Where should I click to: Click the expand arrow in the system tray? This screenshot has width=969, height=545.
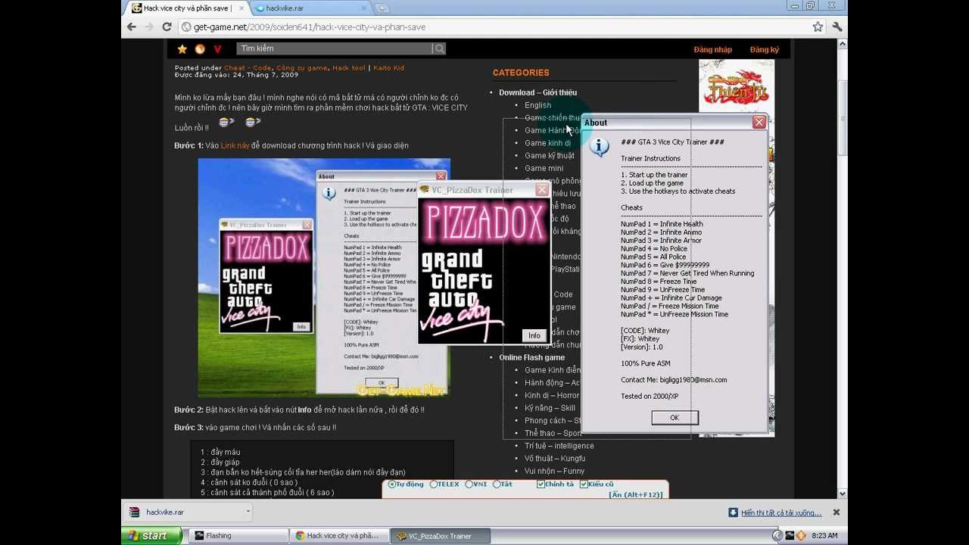(777, 536)
